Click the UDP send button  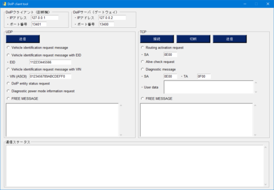23,39
